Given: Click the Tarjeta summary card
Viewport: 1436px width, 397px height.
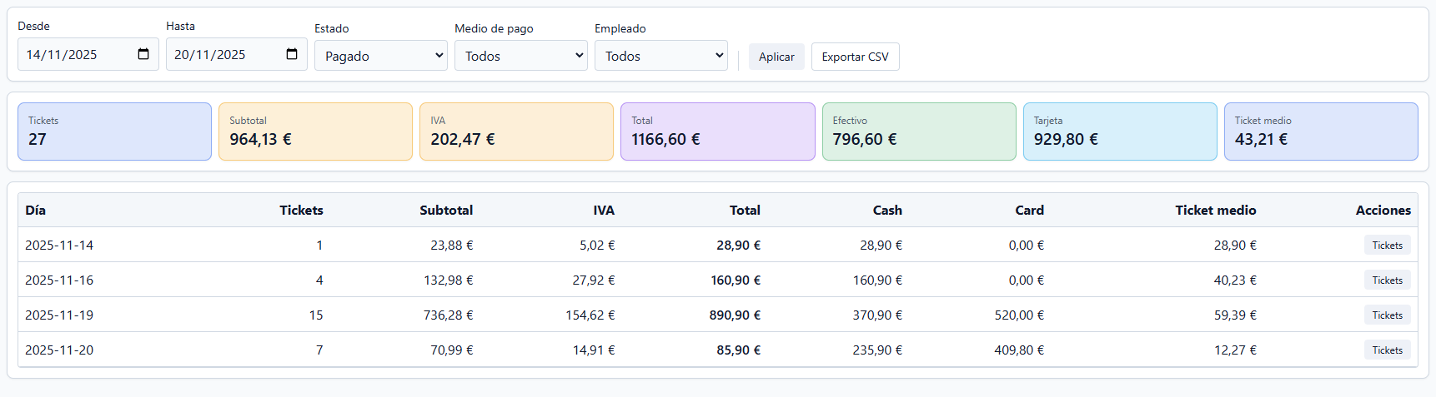Looking at the screenshot, I should (x=1119, y=132).
